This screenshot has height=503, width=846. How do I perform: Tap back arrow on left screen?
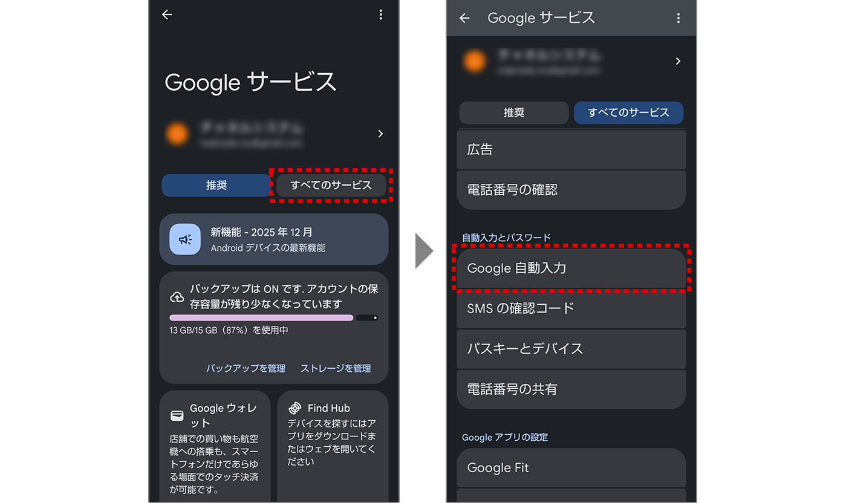click(168, 15)
